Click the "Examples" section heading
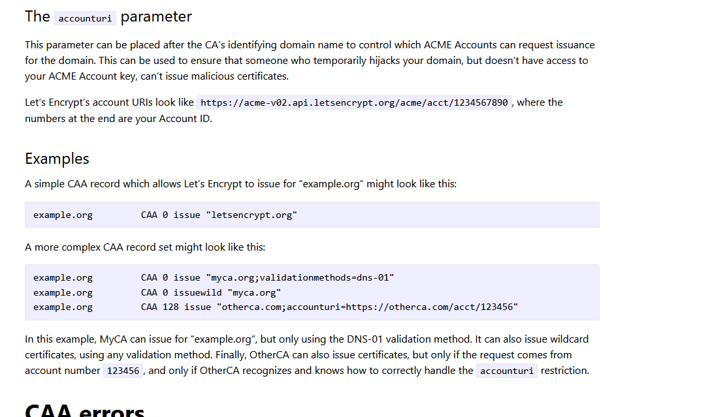This screenshot has width=727, height=417. pos(57,159)
